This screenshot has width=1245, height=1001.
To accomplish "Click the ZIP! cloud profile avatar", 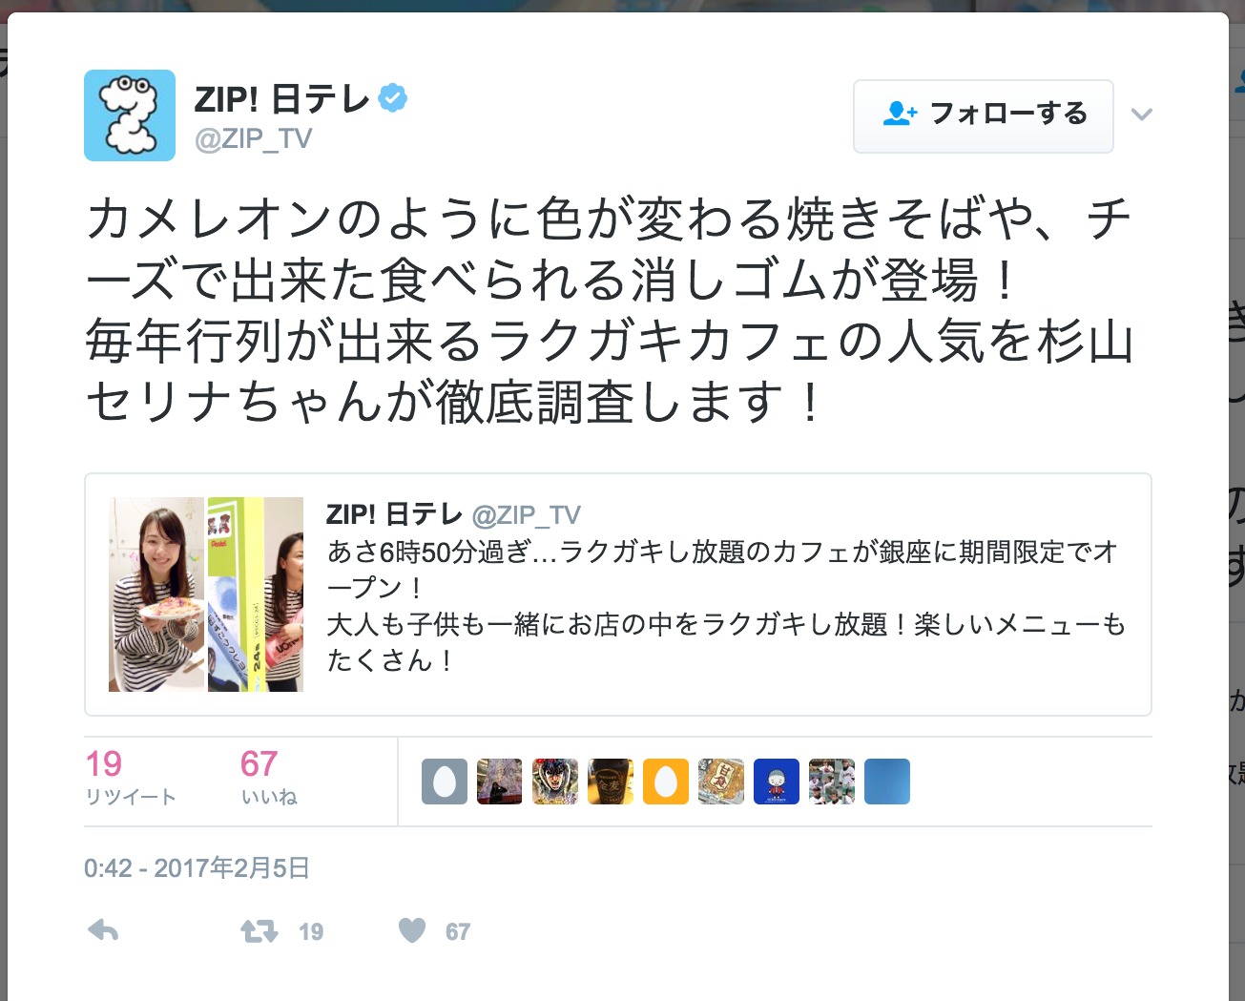I will click(x=130, y=115).
